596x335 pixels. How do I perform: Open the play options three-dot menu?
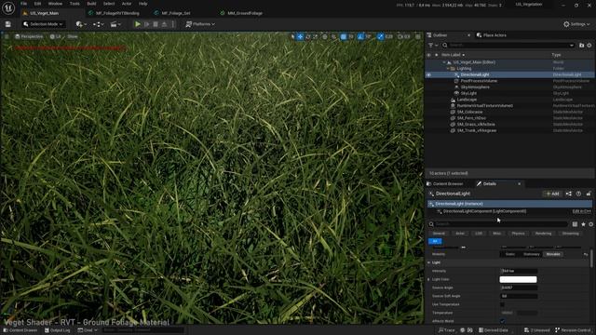point(173,24)
